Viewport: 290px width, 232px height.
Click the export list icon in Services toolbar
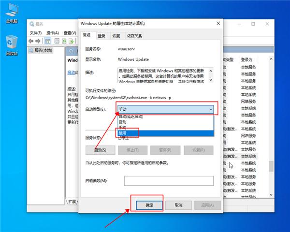[71, 41]
